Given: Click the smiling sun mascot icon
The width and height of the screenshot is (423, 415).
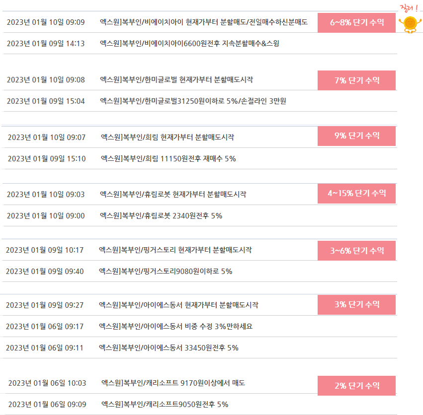Looking at the screenshot, I should click(410, 25).
